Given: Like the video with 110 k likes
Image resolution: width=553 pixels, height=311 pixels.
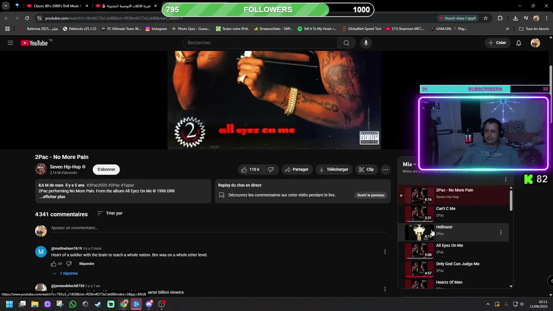Looking at the screenshot, I should click(251, 170).
